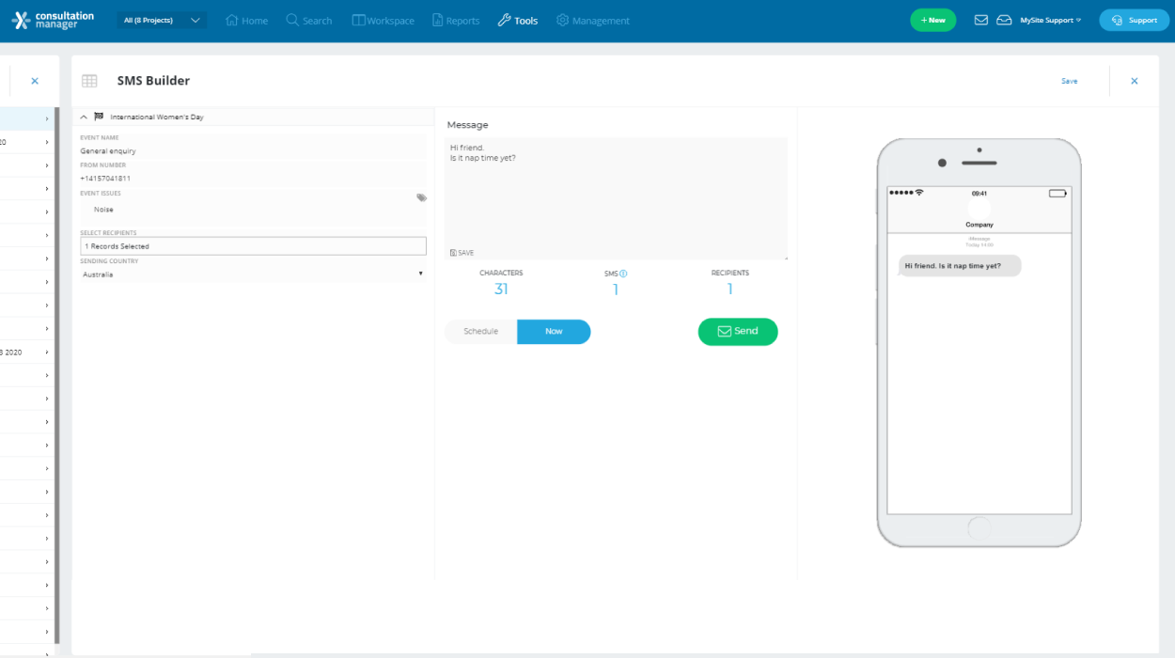The height and width of the screenshot is (658, 1175).
Task: Click the SMS Builder grid icon
Action: coord(89,81)
